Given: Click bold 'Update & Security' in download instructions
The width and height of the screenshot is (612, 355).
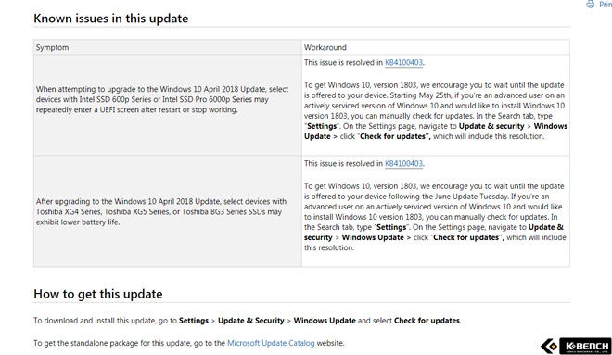Looking at the screenshot, I should coord(251,321).
